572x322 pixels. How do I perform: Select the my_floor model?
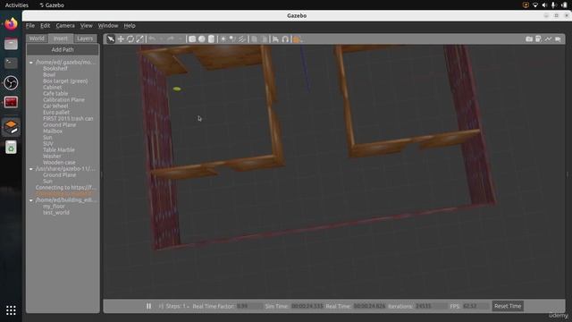coord(54,207)
